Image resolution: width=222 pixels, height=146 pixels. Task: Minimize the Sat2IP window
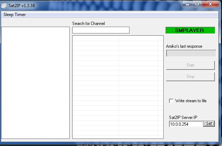click(188, 4)
